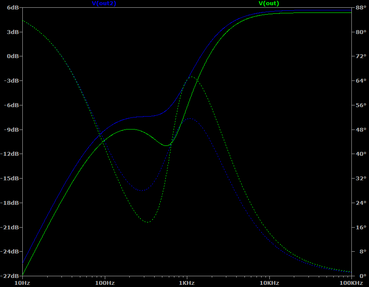Click the green dotted phase peak near 1KHz
The image size is (369, 287).
(x=192, y=77)
